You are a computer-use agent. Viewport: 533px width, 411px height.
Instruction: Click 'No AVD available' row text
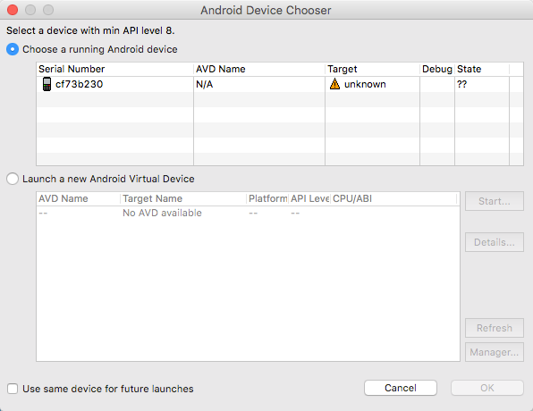coord(162,213)
